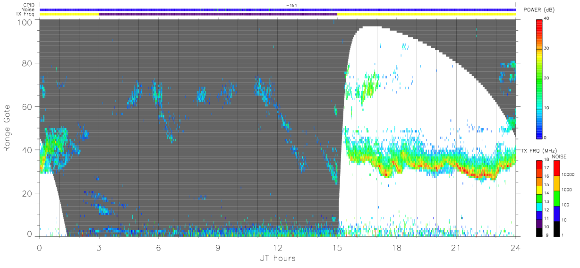Click the 6 tick on UT hours axis
The image size is (580, 268).
point(158,247)
